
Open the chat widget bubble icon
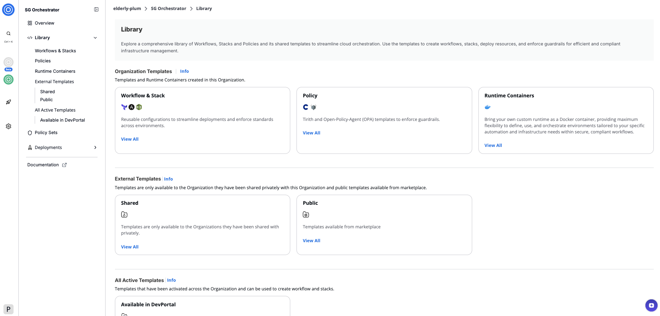[x=651, y=305]
